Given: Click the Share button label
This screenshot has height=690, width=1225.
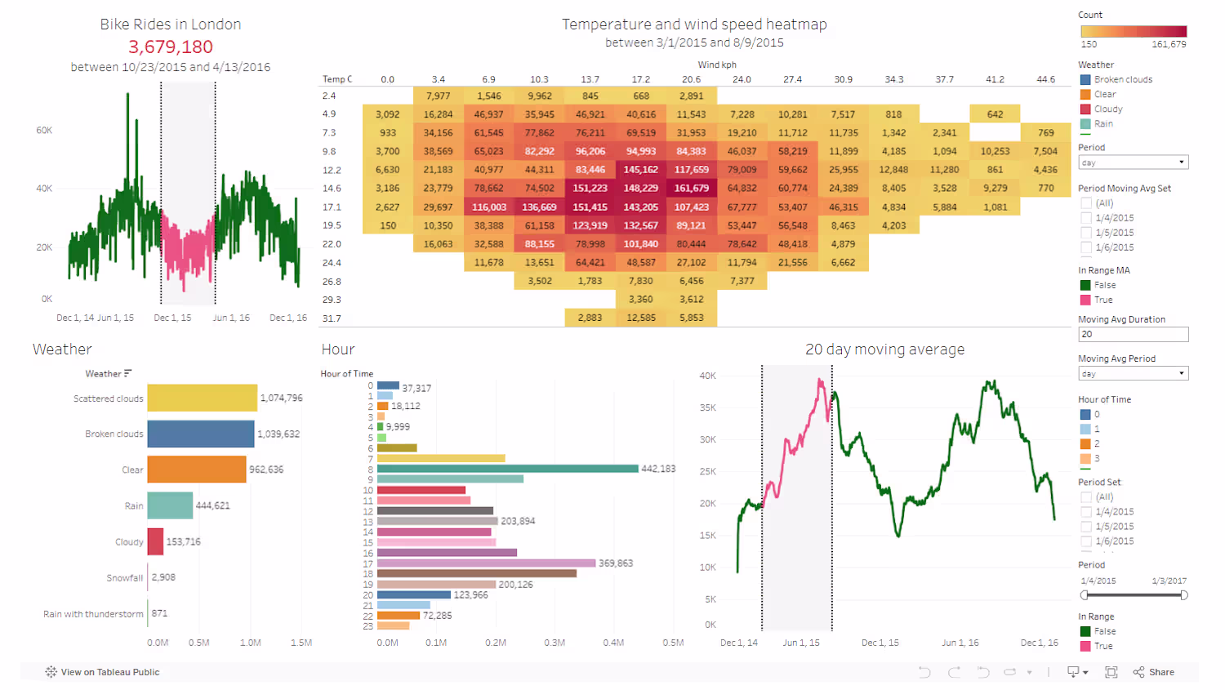Looking at the screenshot, I should click(1161, 672).
